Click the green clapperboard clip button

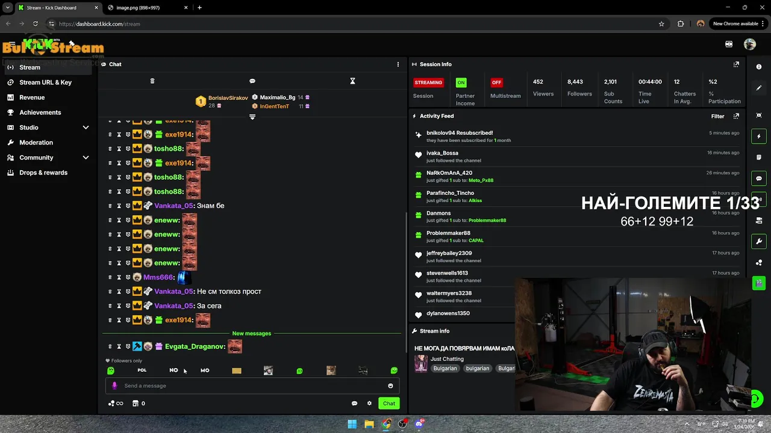coord(759,283)
